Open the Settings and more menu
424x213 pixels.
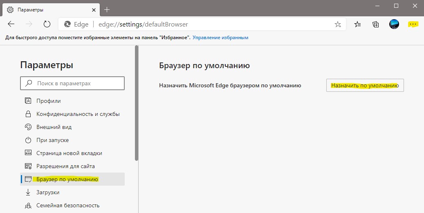tap(413, 24)
